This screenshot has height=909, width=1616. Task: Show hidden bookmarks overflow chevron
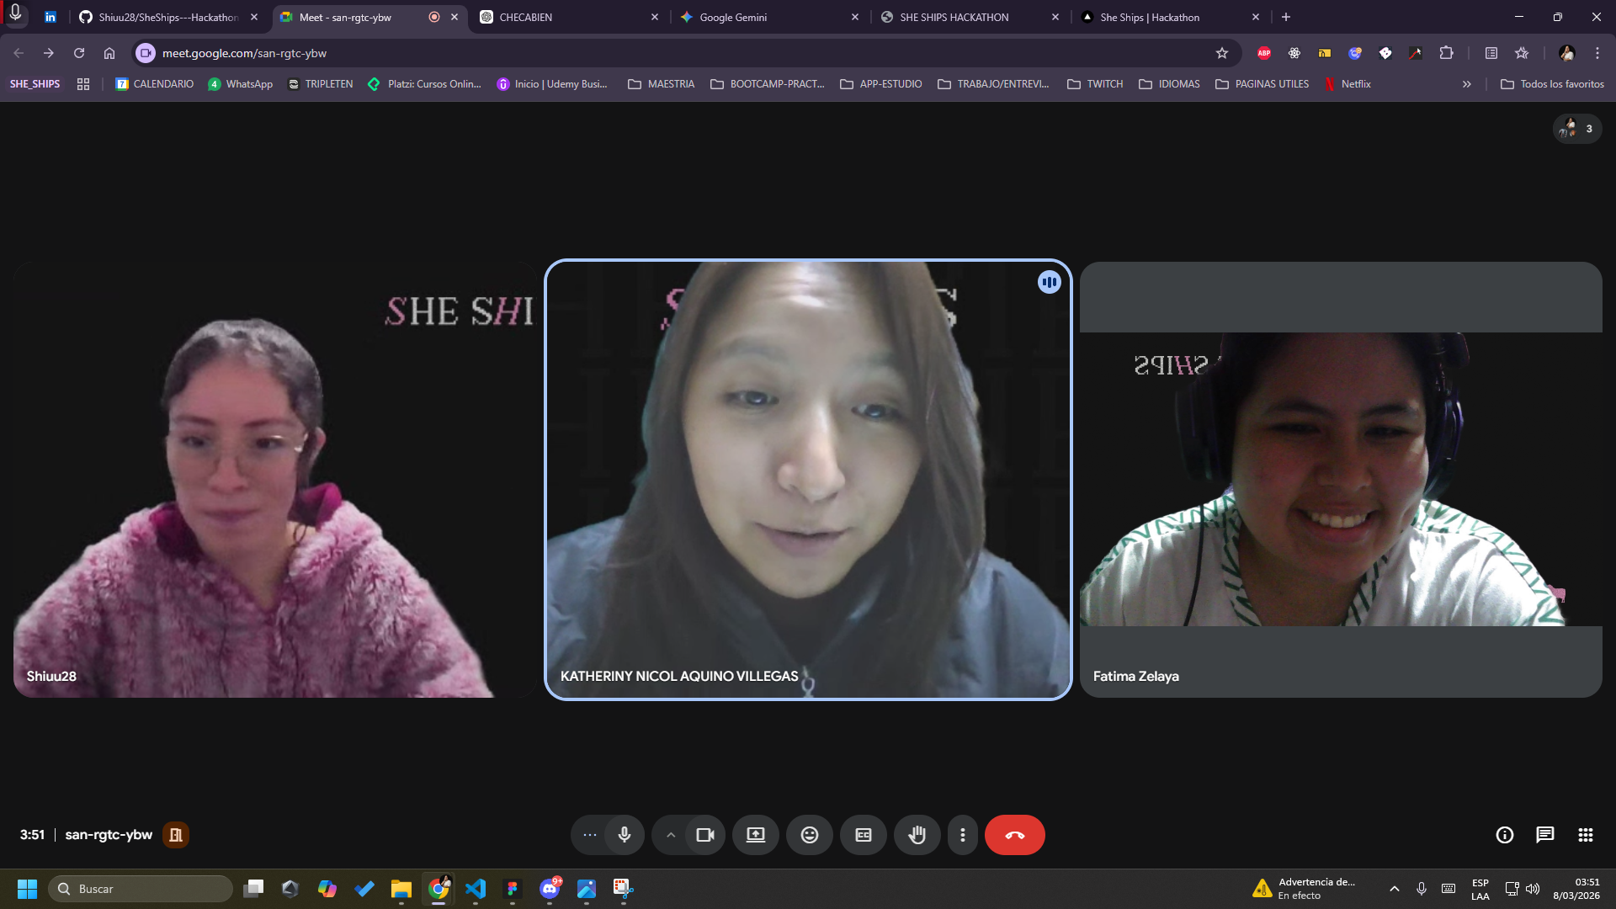(x=1466, y=84)
